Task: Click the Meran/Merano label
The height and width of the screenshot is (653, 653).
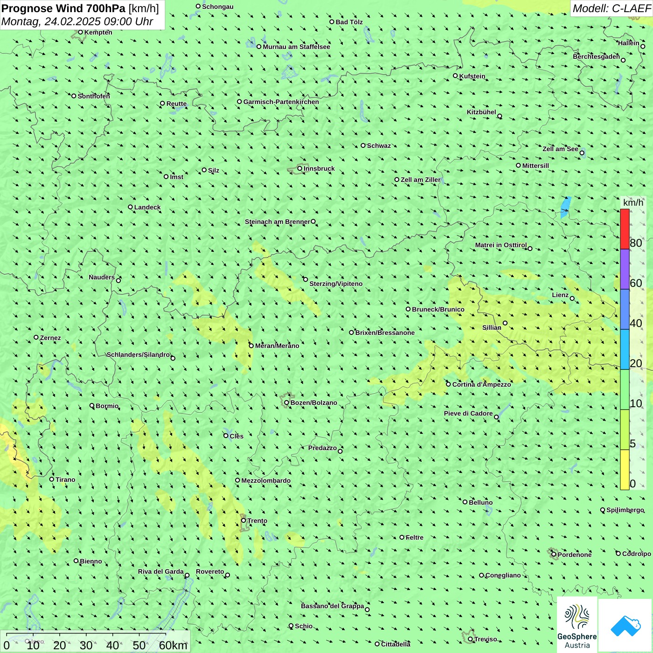Action: coord(277,346)
